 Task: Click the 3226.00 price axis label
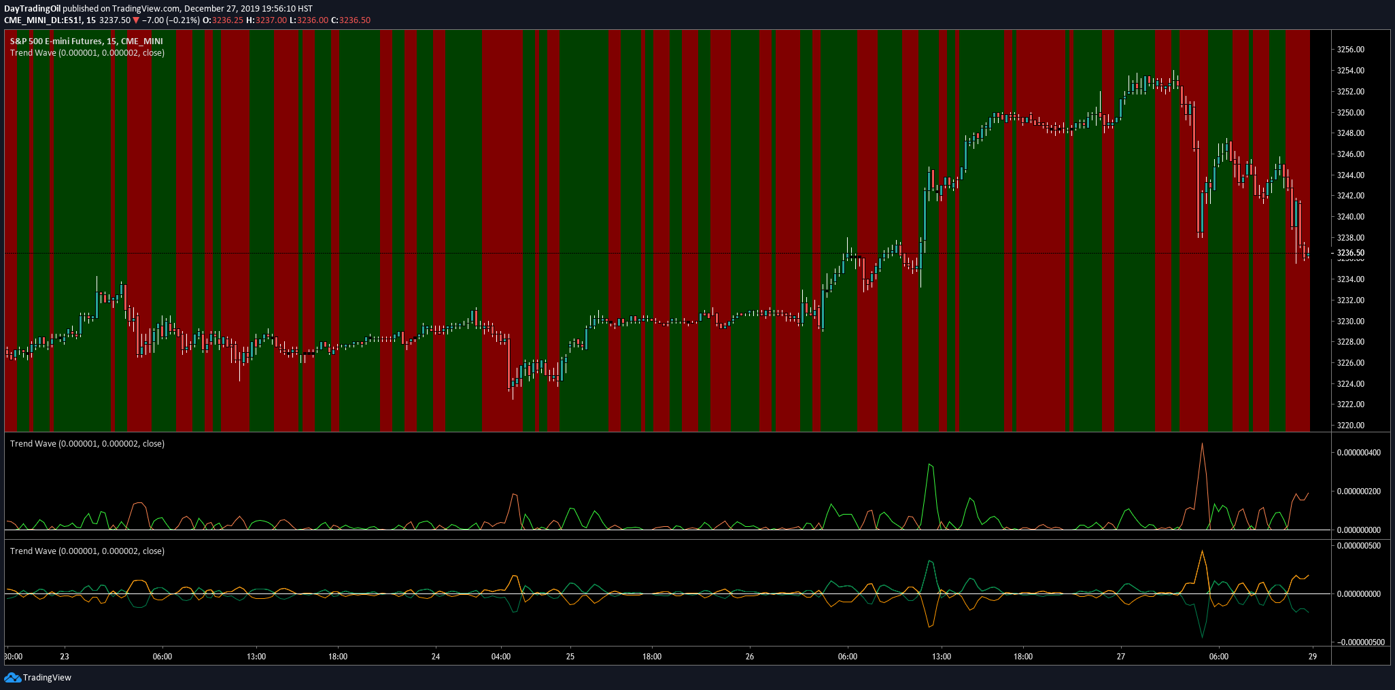point(1350,363)
